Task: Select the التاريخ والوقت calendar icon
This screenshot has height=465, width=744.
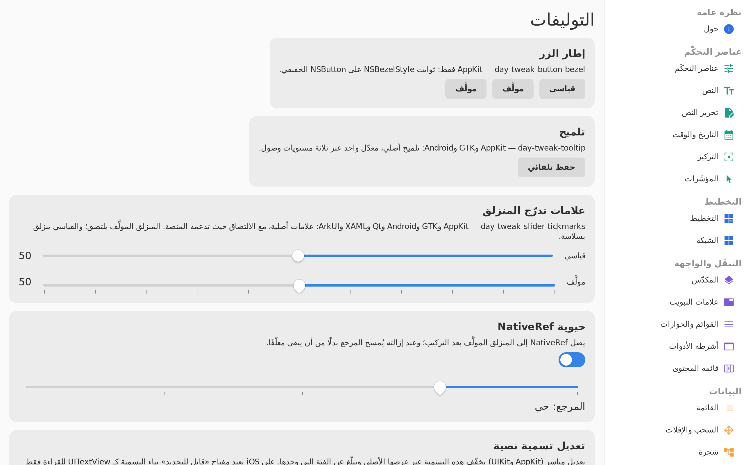Action: click(729, 135)
